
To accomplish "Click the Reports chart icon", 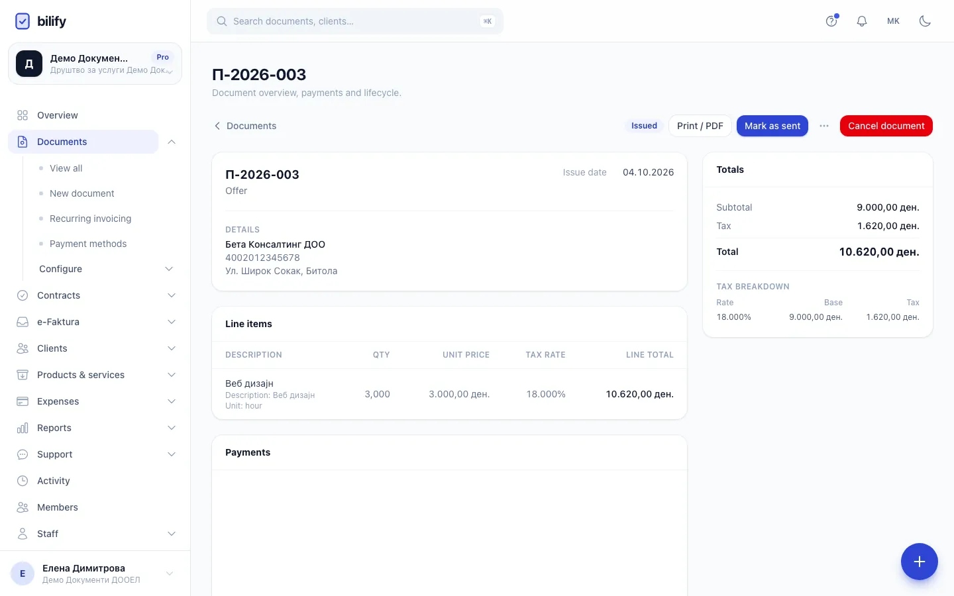I will point(23,428).
